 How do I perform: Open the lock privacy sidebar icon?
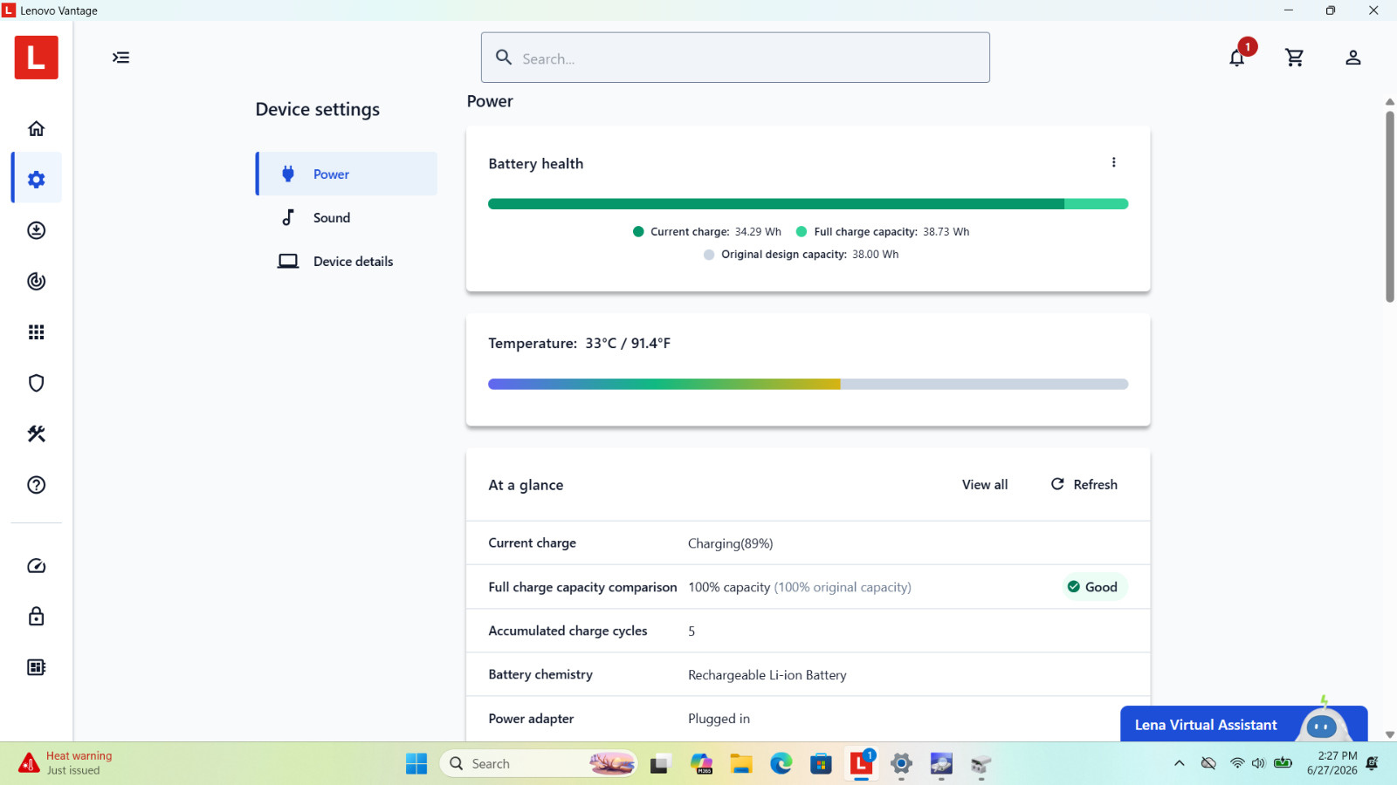[x=36, y=617]
